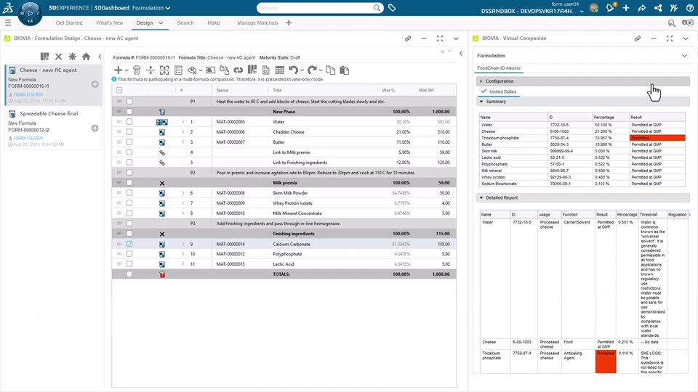698x392 pixels.
Task: Click the trash delete icon in formula toolbar
Action: [137, 70]
